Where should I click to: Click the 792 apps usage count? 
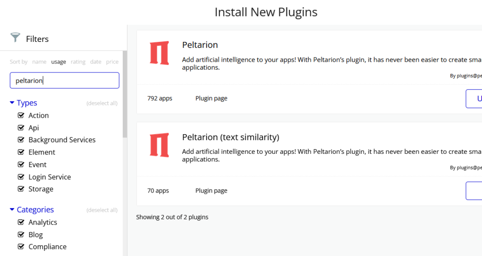[160, 98]
